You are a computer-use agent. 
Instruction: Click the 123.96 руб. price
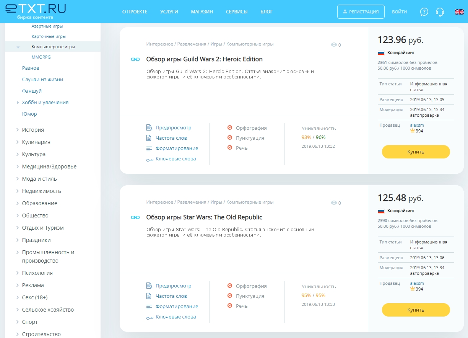click(400, 40)
